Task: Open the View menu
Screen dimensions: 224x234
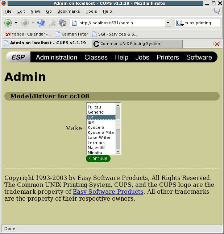Action: (x=36, y=11)
